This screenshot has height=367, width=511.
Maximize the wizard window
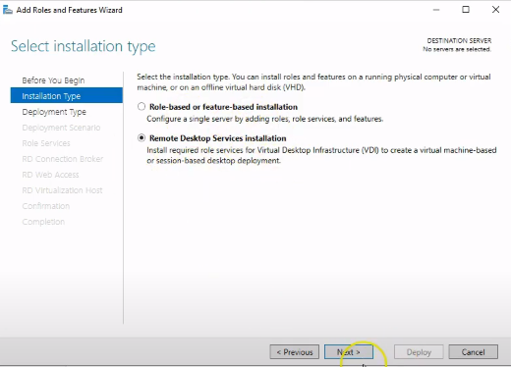point(466,10)
